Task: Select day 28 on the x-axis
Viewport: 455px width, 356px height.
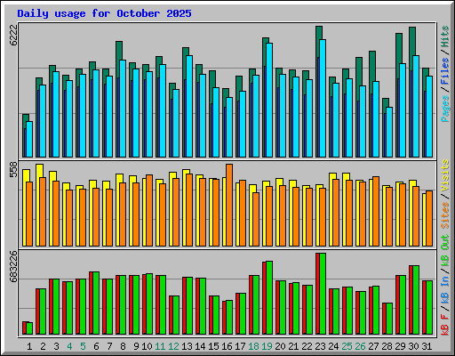Action: 387,346
